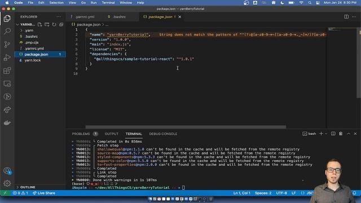Click the package.json breadcrumb
The height and width of the screenshot is (203, 361).
pos(89,24)
